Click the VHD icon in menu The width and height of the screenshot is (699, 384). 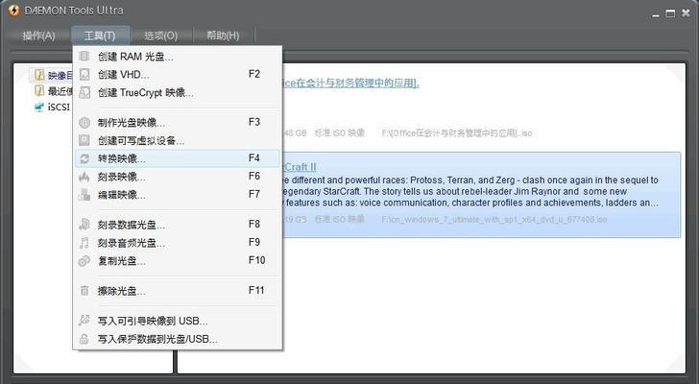pyautogui.click(x=84, y=74)
